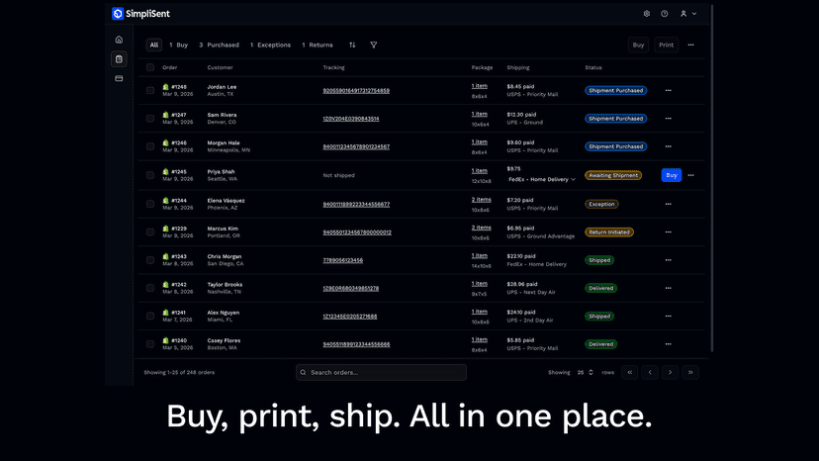The height and width of the screenshot is (461, 819).
Task: Open more actions for order #1243
Action: [668, 260]
